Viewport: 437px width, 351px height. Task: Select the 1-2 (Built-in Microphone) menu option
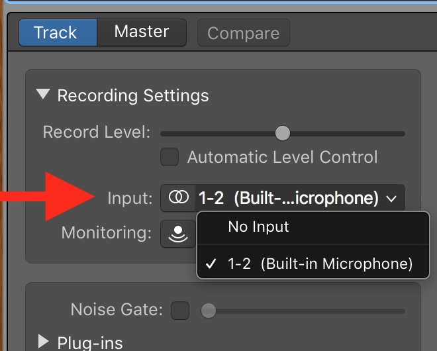point(320,264)
